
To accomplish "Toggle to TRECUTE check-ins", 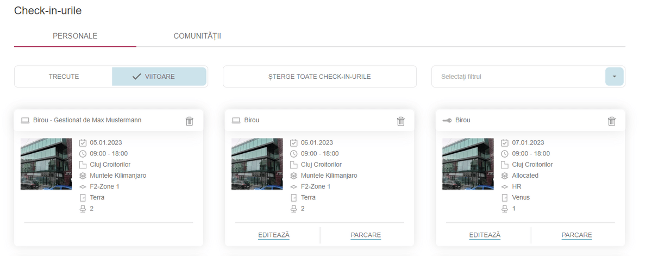I will (64, 77).
